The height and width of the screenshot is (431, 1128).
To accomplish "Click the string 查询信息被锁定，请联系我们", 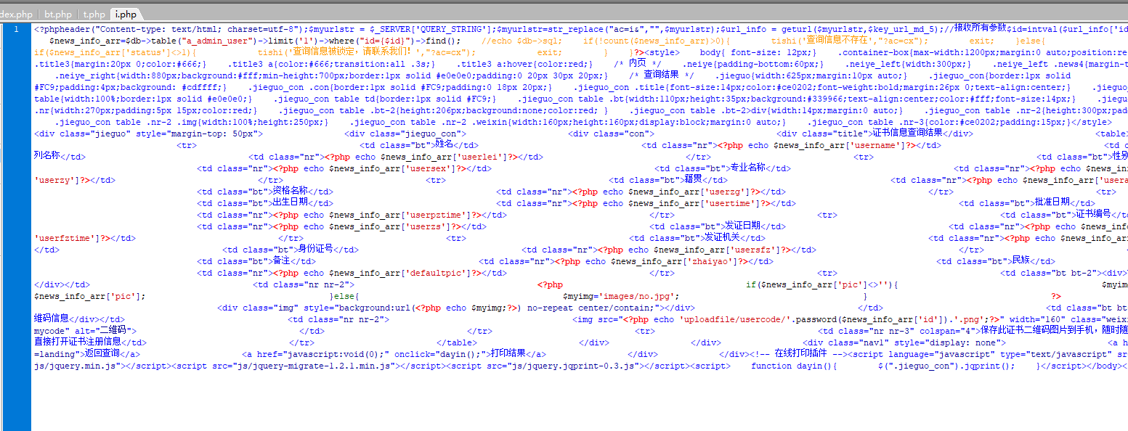I will click(x=351, y=52).
